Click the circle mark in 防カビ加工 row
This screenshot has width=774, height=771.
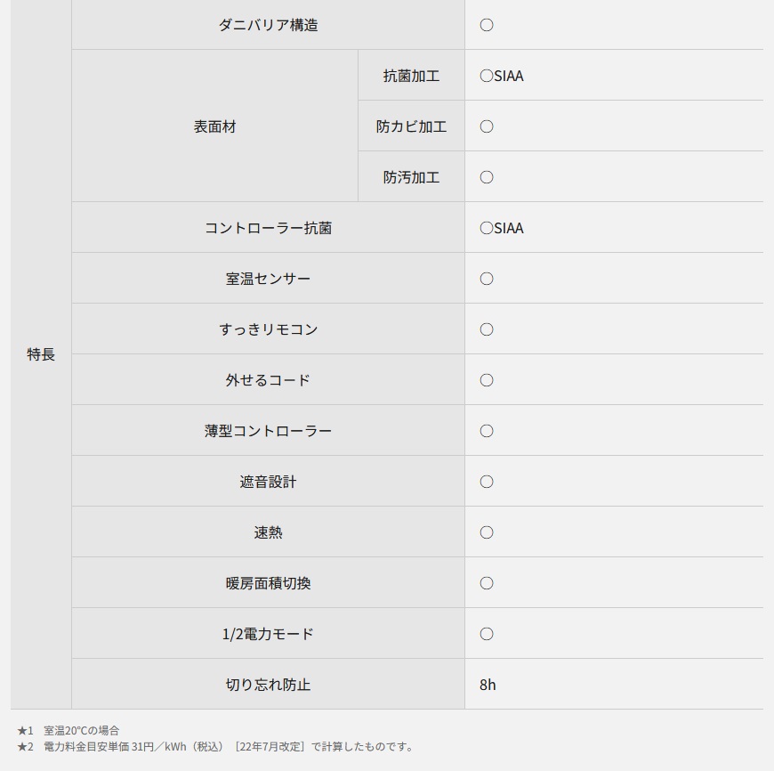pos(487,126)
